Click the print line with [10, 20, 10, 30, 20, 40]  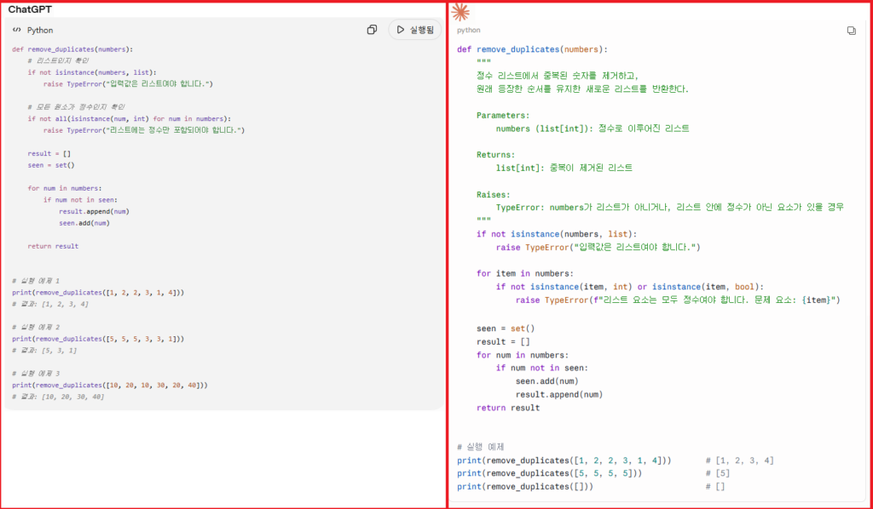(110, 385)
